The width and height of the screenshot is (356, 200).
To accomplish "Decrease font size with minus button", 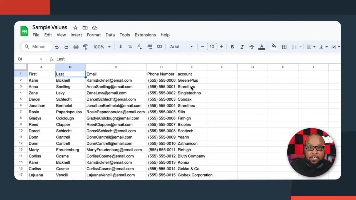I will coord(202,47).
